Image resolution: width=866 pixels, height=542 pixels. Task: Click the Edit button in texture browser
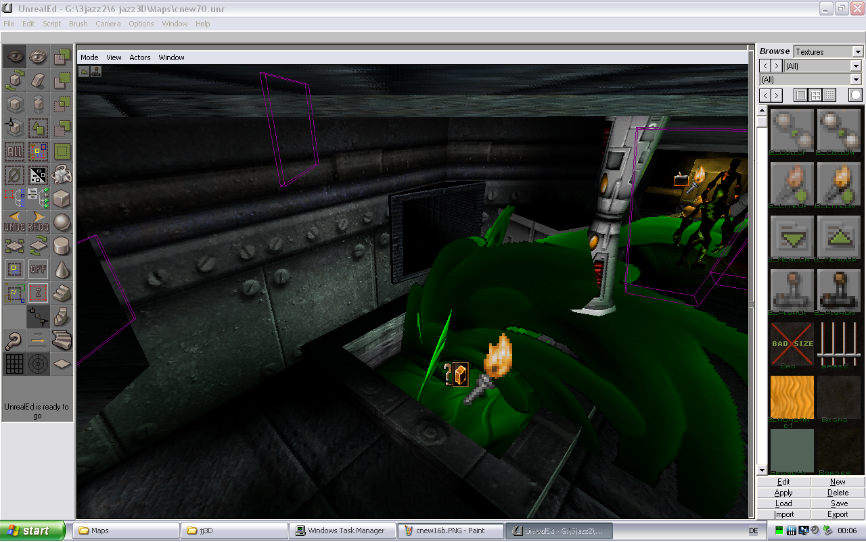click(x=783, y=482)
